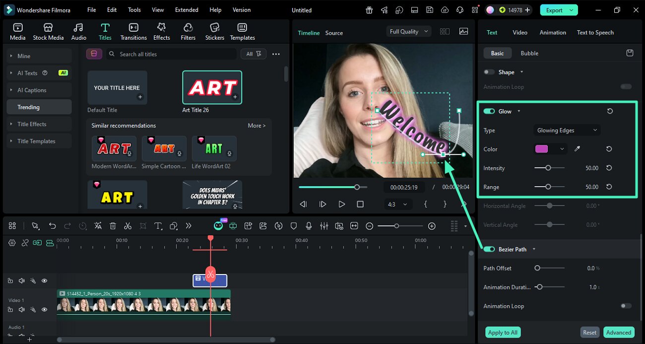645x344 pixels.
Task: Open the 4:3 aspect ratio dropdown
Action: pos(398,204)
